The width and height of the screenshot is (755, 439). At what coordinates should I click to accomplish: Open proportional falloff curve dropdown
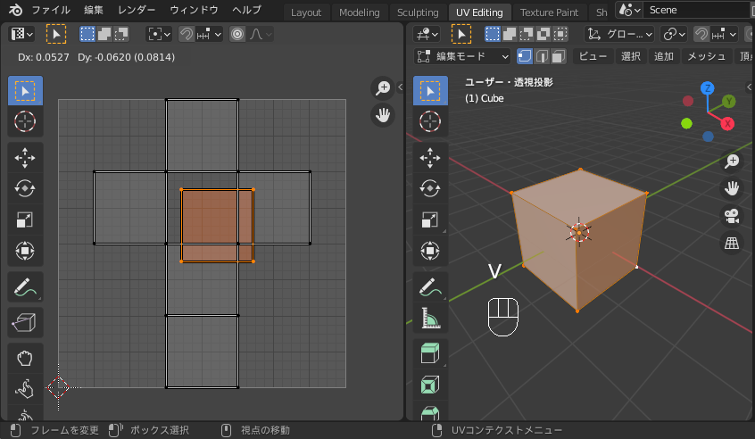pos(261,34)
